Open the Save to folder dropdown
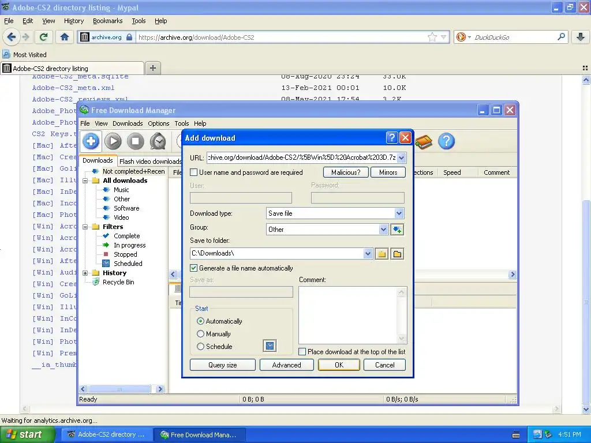 (368, 254)
